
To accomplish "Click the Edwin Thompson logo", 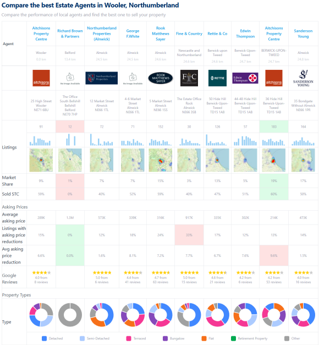I will coord(245,78).
